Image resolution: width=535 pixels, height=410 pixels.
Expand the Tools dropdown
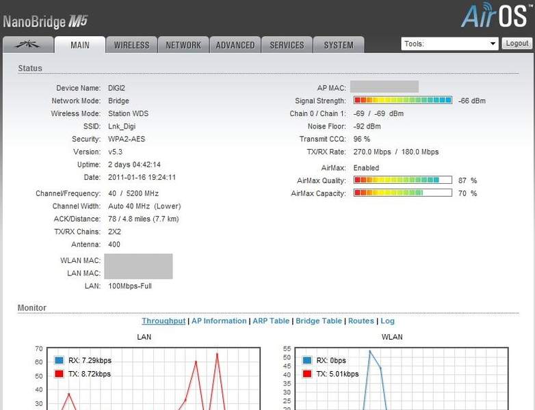coord(449,44)
